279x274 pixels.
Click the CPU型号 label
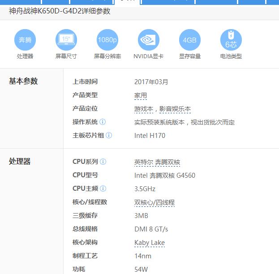pos(86,175)
